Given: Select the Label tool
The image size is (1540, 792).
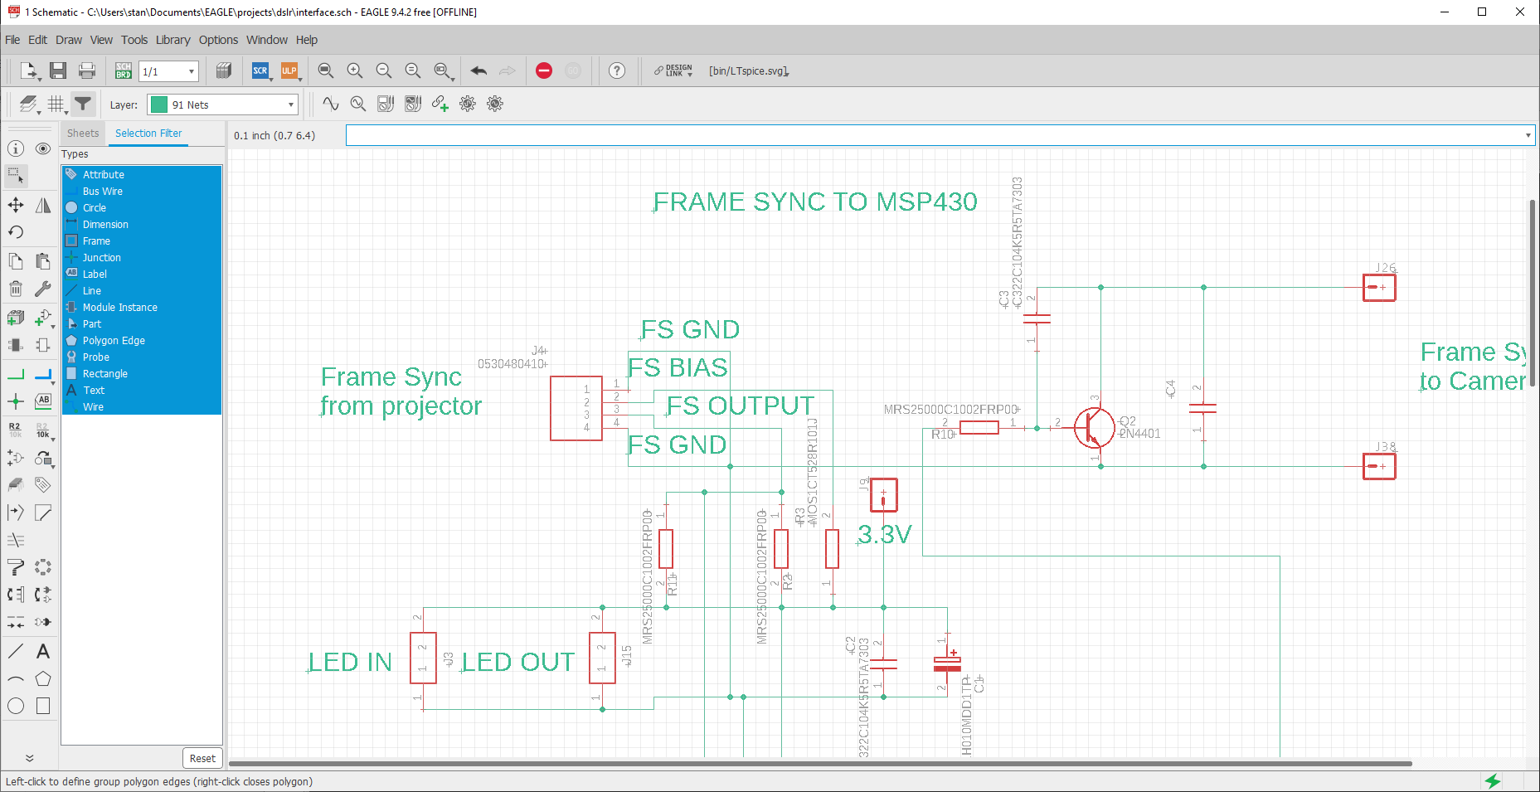Looking at the screenshot, I should (x=43, y=401).
